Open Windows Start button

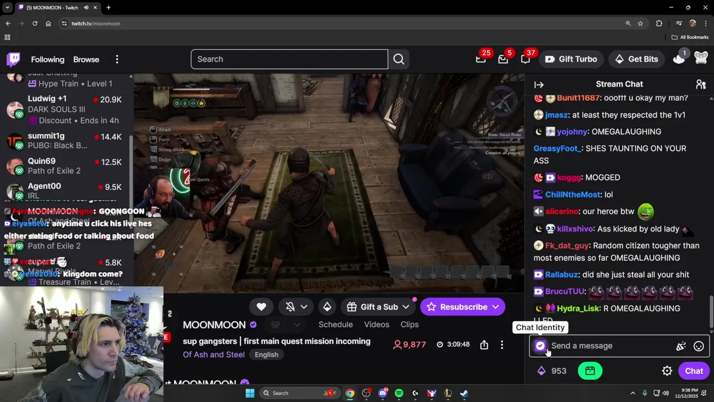250,393
